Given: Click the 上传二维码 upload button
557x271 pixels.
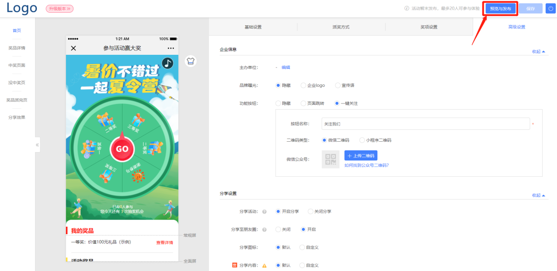Looking at the screenshot, I should [360, 156].
